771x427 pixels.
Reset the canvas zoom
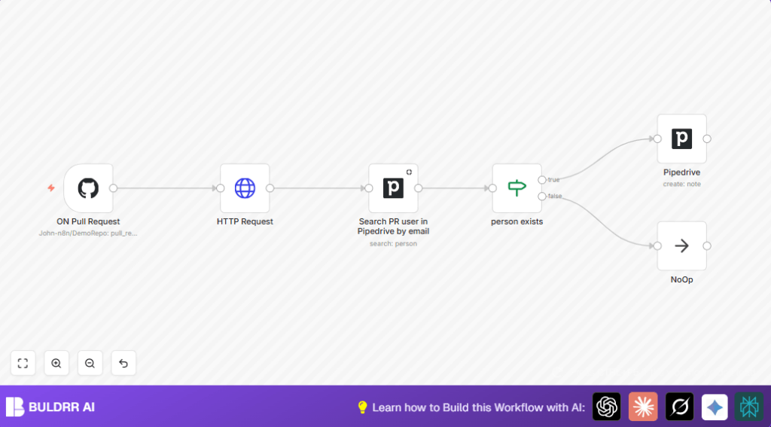(123, 363)
